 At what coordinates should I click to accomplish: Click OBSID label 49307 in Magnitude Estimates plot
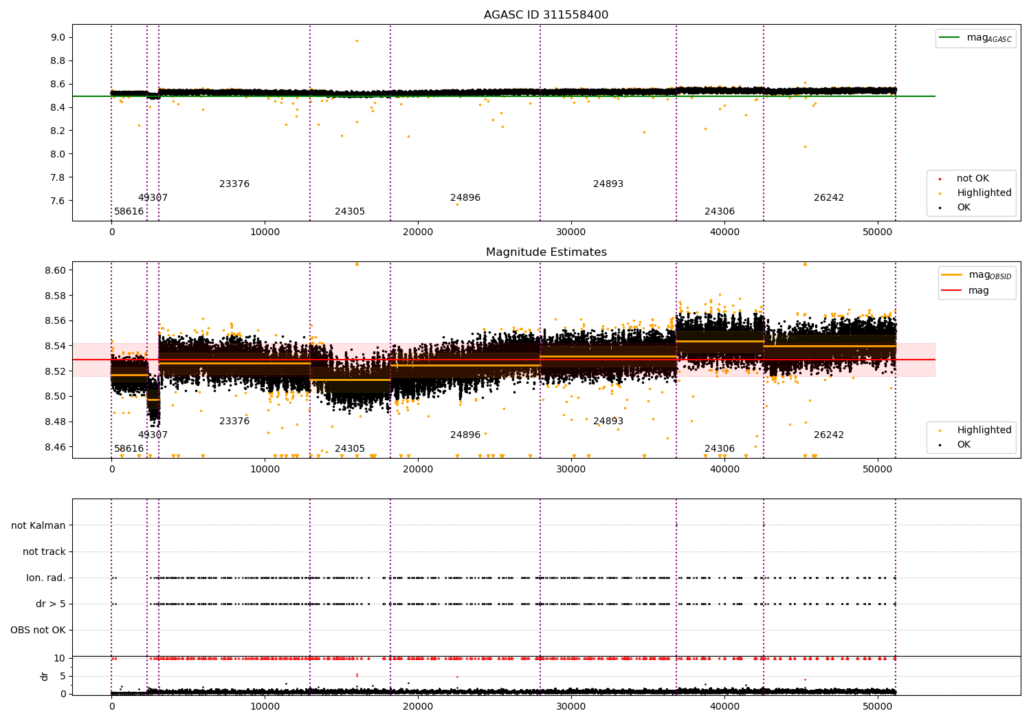[153, 435]
